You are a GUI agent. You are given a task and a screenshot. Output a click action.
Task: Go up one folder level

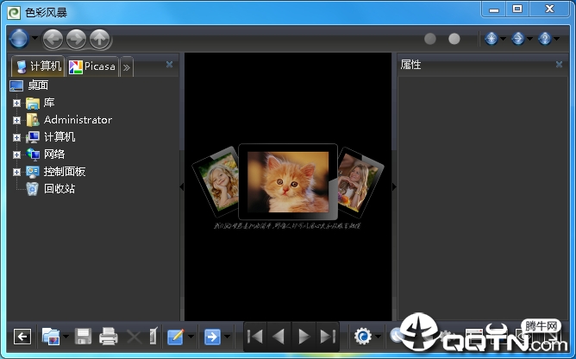tap(100, 39)
